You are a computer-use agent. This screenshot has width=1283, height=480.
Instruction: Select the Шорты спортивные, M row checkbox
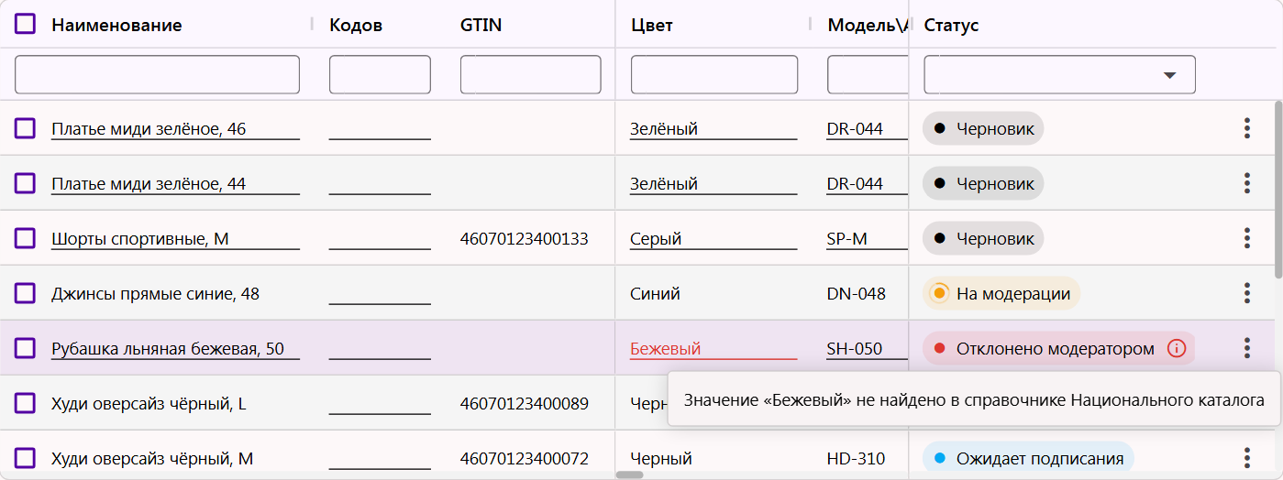coord(25,238)
